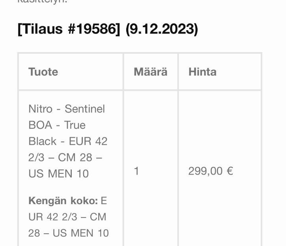
Task: Click the Hinta column header
Action: coord(202,72)
